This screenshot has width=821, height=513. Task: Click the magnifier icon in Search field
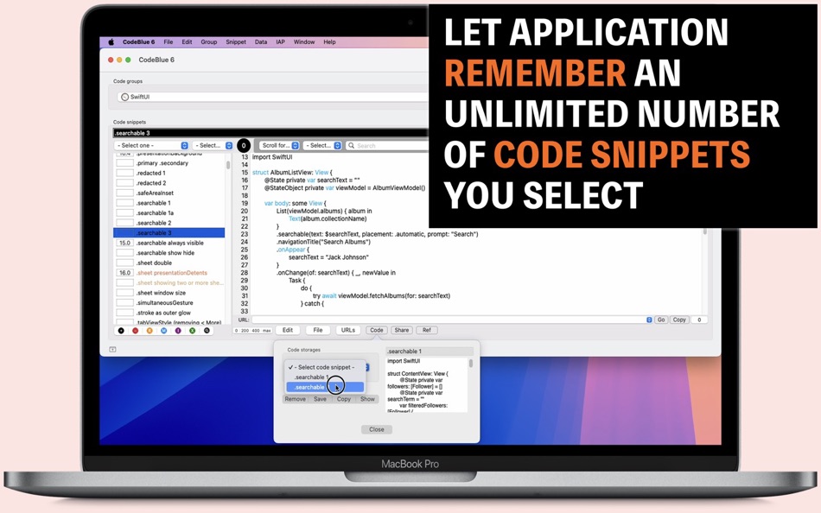pos(352,146)
